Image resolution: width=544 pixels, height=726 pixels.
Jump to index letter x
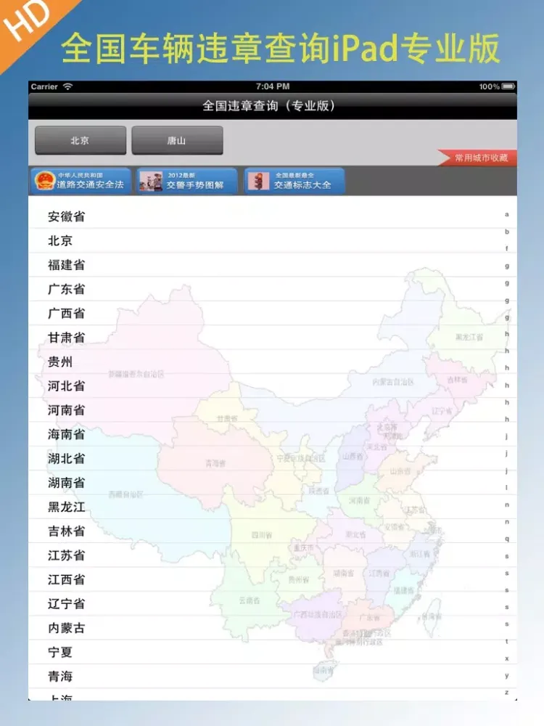[507, 658]
